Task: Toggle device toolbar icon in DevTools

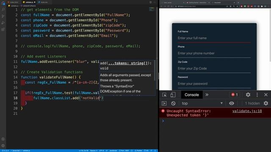Action: tap(173, 95)
